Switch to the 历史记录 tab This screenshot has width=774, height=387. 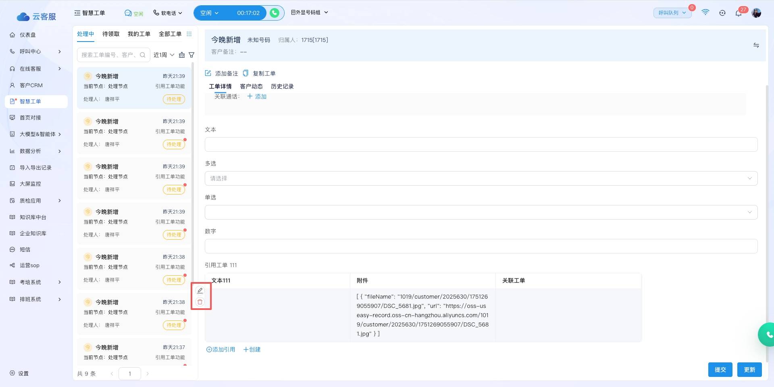click(x=282, y=86)
